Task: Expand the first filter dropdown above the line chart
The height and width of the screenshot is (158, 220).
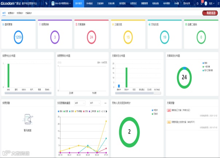Action: click(80, 103)
